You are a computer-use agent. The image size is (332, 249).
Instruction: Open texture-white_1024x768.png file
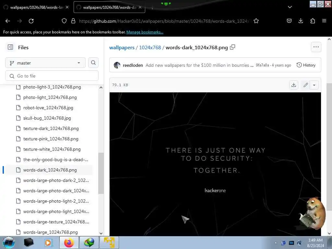[x=52, y=149]
